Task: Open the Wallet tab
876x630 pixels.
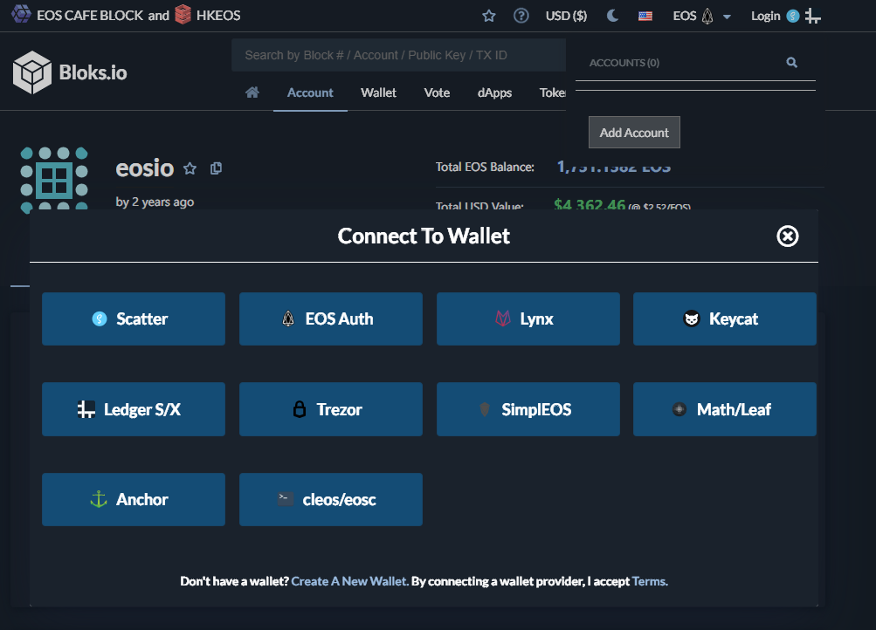Action: (378, 92)
